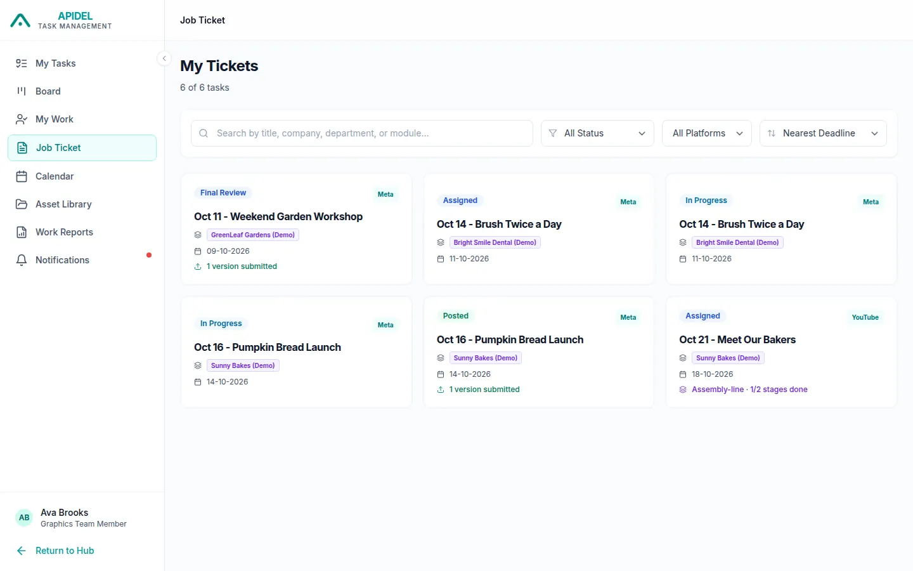Click the Calendar icon in sidebar
This screenshot has height=571, width=913.
click(22, 176)
